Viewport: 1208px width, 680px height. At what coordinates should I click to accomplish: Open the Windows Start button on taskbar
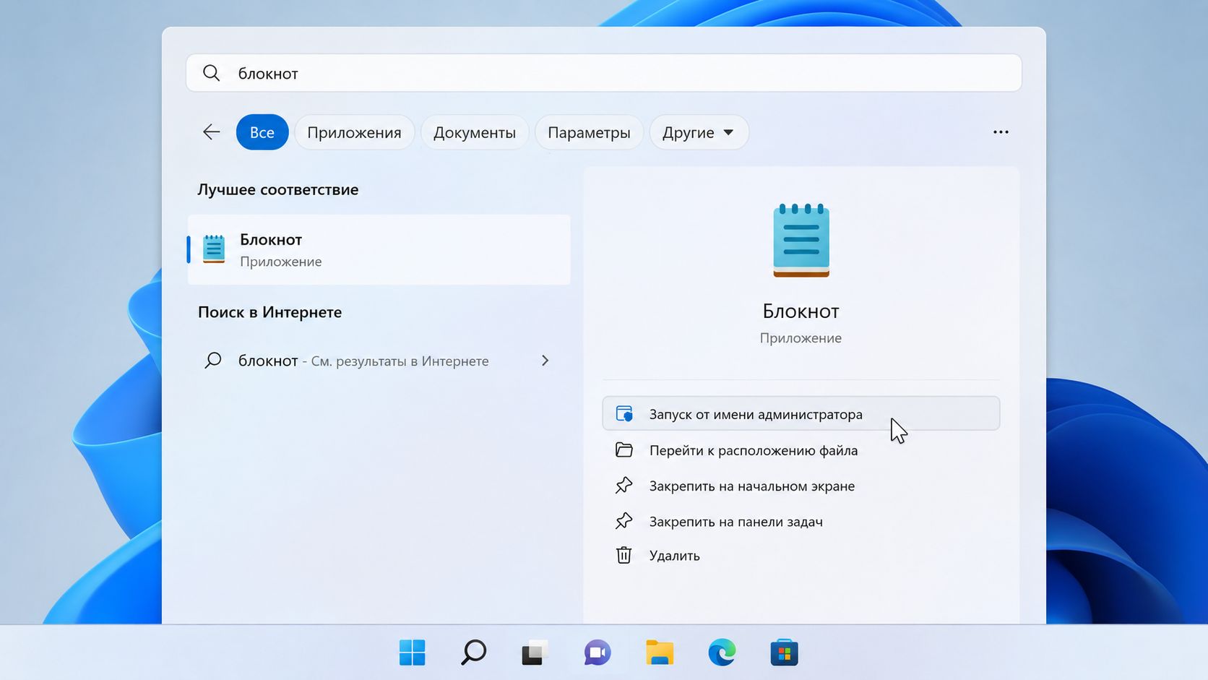tap(413, 653)
